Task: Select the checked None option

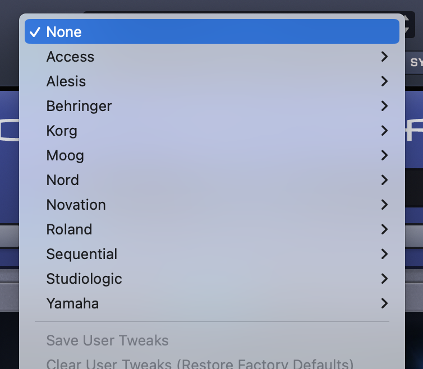Action: pos(64,32)
